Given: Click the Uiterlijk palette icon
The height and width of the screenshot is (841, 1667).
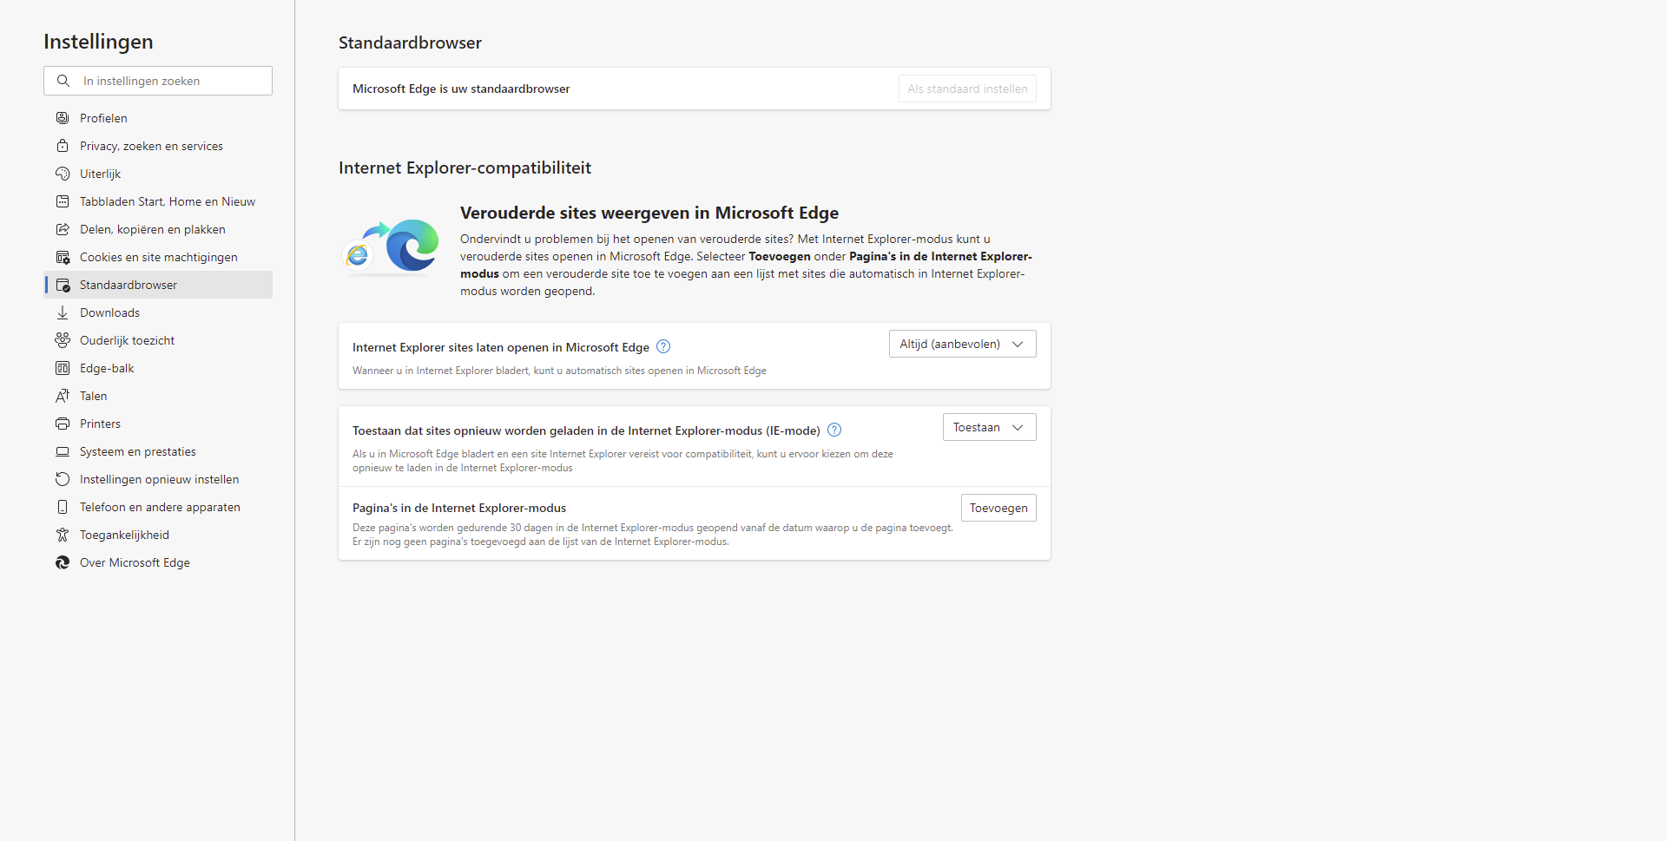Looking at the screenshot, I should click(x=63, y=174).
